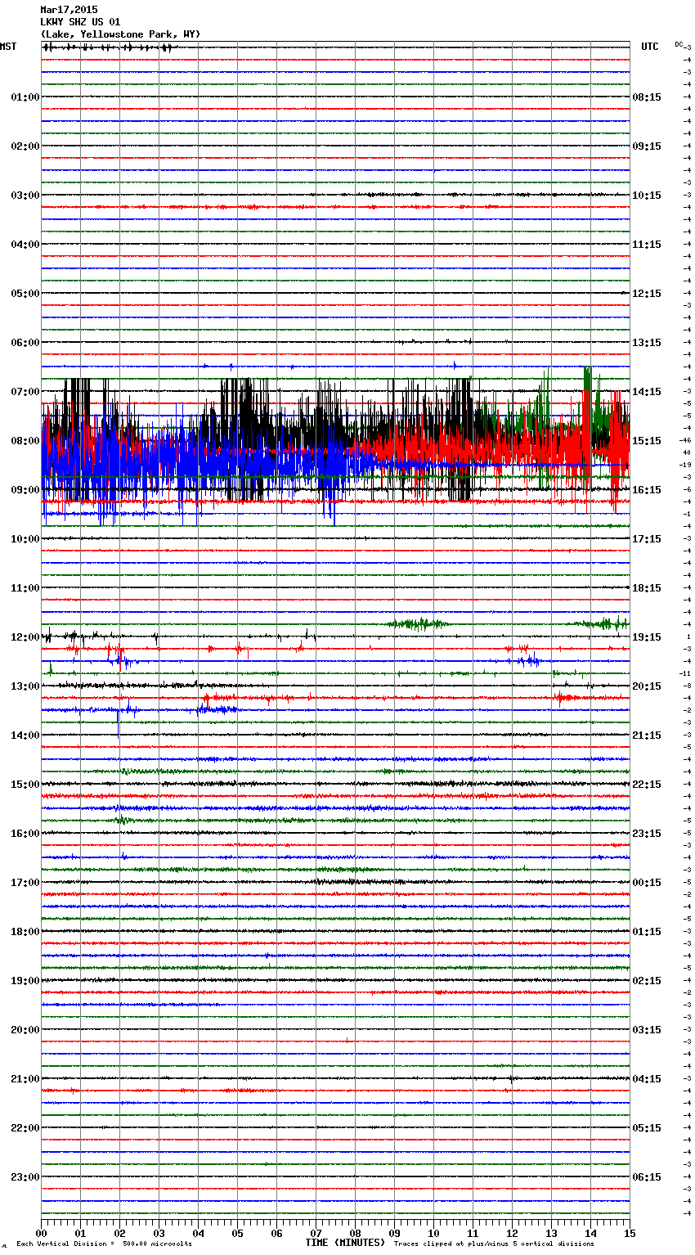This screenshot has width=695, height=1255.
Task: Select the 01:00 MST row label
Action: click(x=25, y=97)
